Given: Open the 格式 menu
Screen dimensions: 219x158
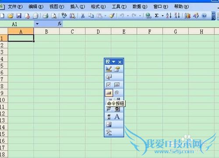Looking at the screenshot, I should click(98, 7).
